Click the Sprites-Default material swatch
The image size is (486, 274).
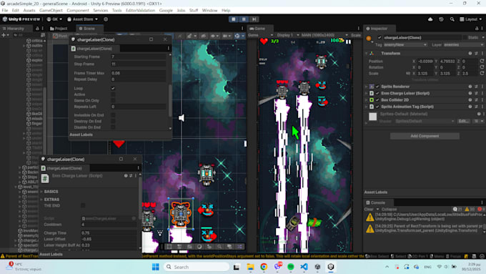(372, 117)
